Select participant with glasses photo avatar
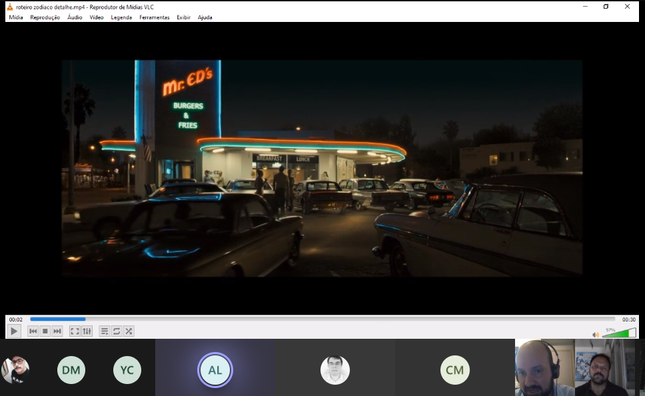This screenshot has width=645, height=396. pos(335,369)
